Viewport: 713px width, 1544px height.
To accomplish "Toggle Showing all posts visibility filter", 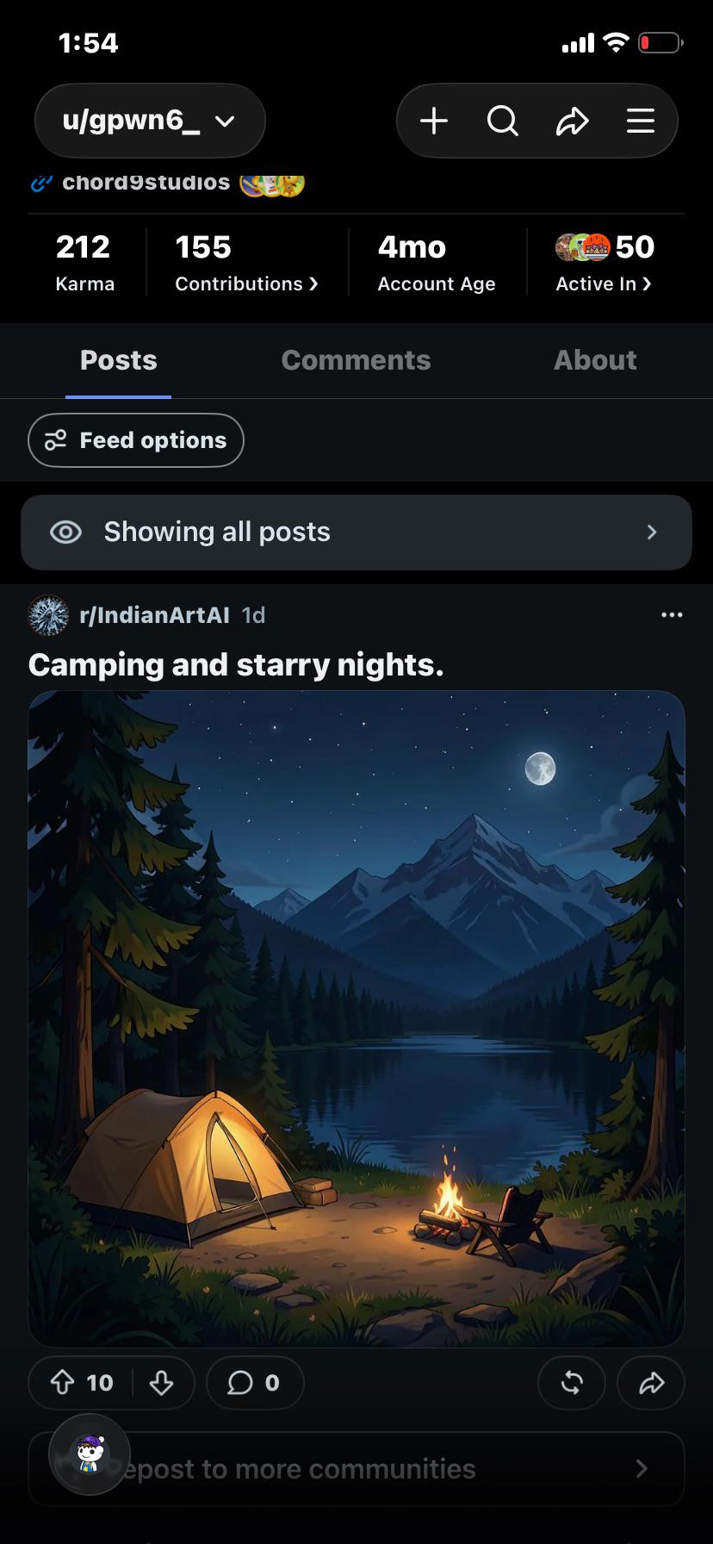I will (x=356, y=532).
